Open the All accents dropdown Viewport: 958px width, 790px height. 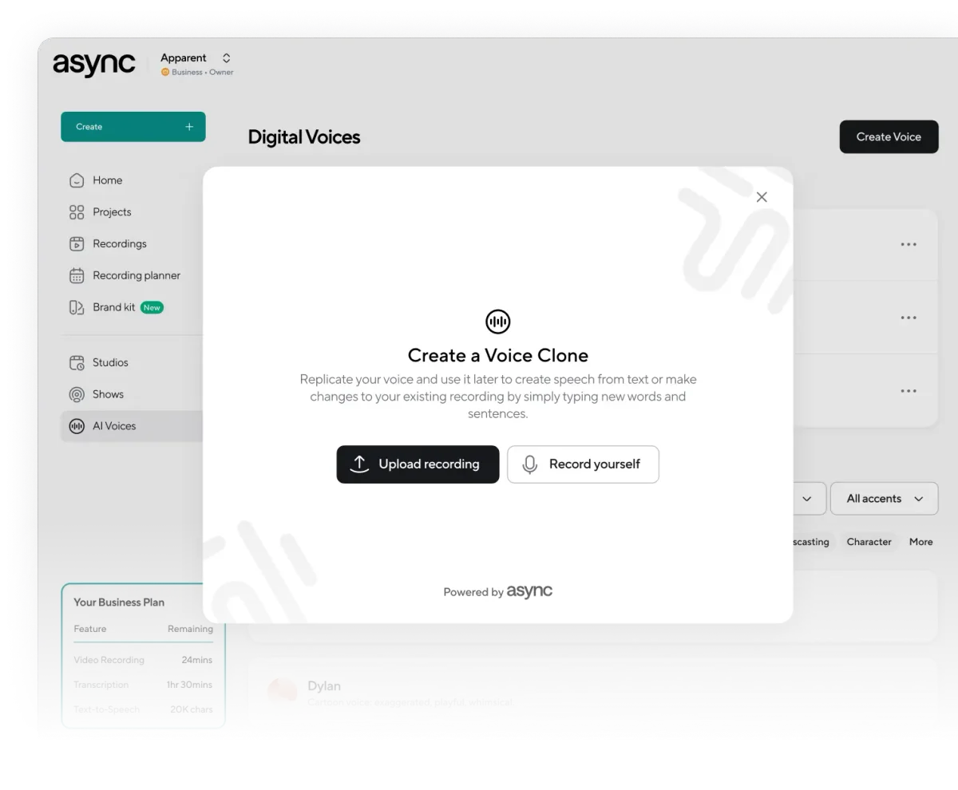(884, 498)
